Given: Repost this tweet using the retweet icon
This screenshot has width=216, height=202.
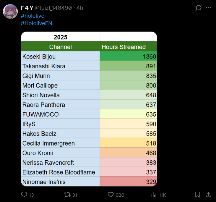Looking at the screenshot, I should (x=67, y=195).
